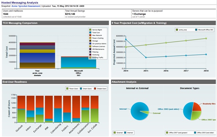Image resolution: width=217 pixels, height=137 pixels.
Task: Open the Acme Sprocket Assessment snapshot link
Action: coord(26,6)
